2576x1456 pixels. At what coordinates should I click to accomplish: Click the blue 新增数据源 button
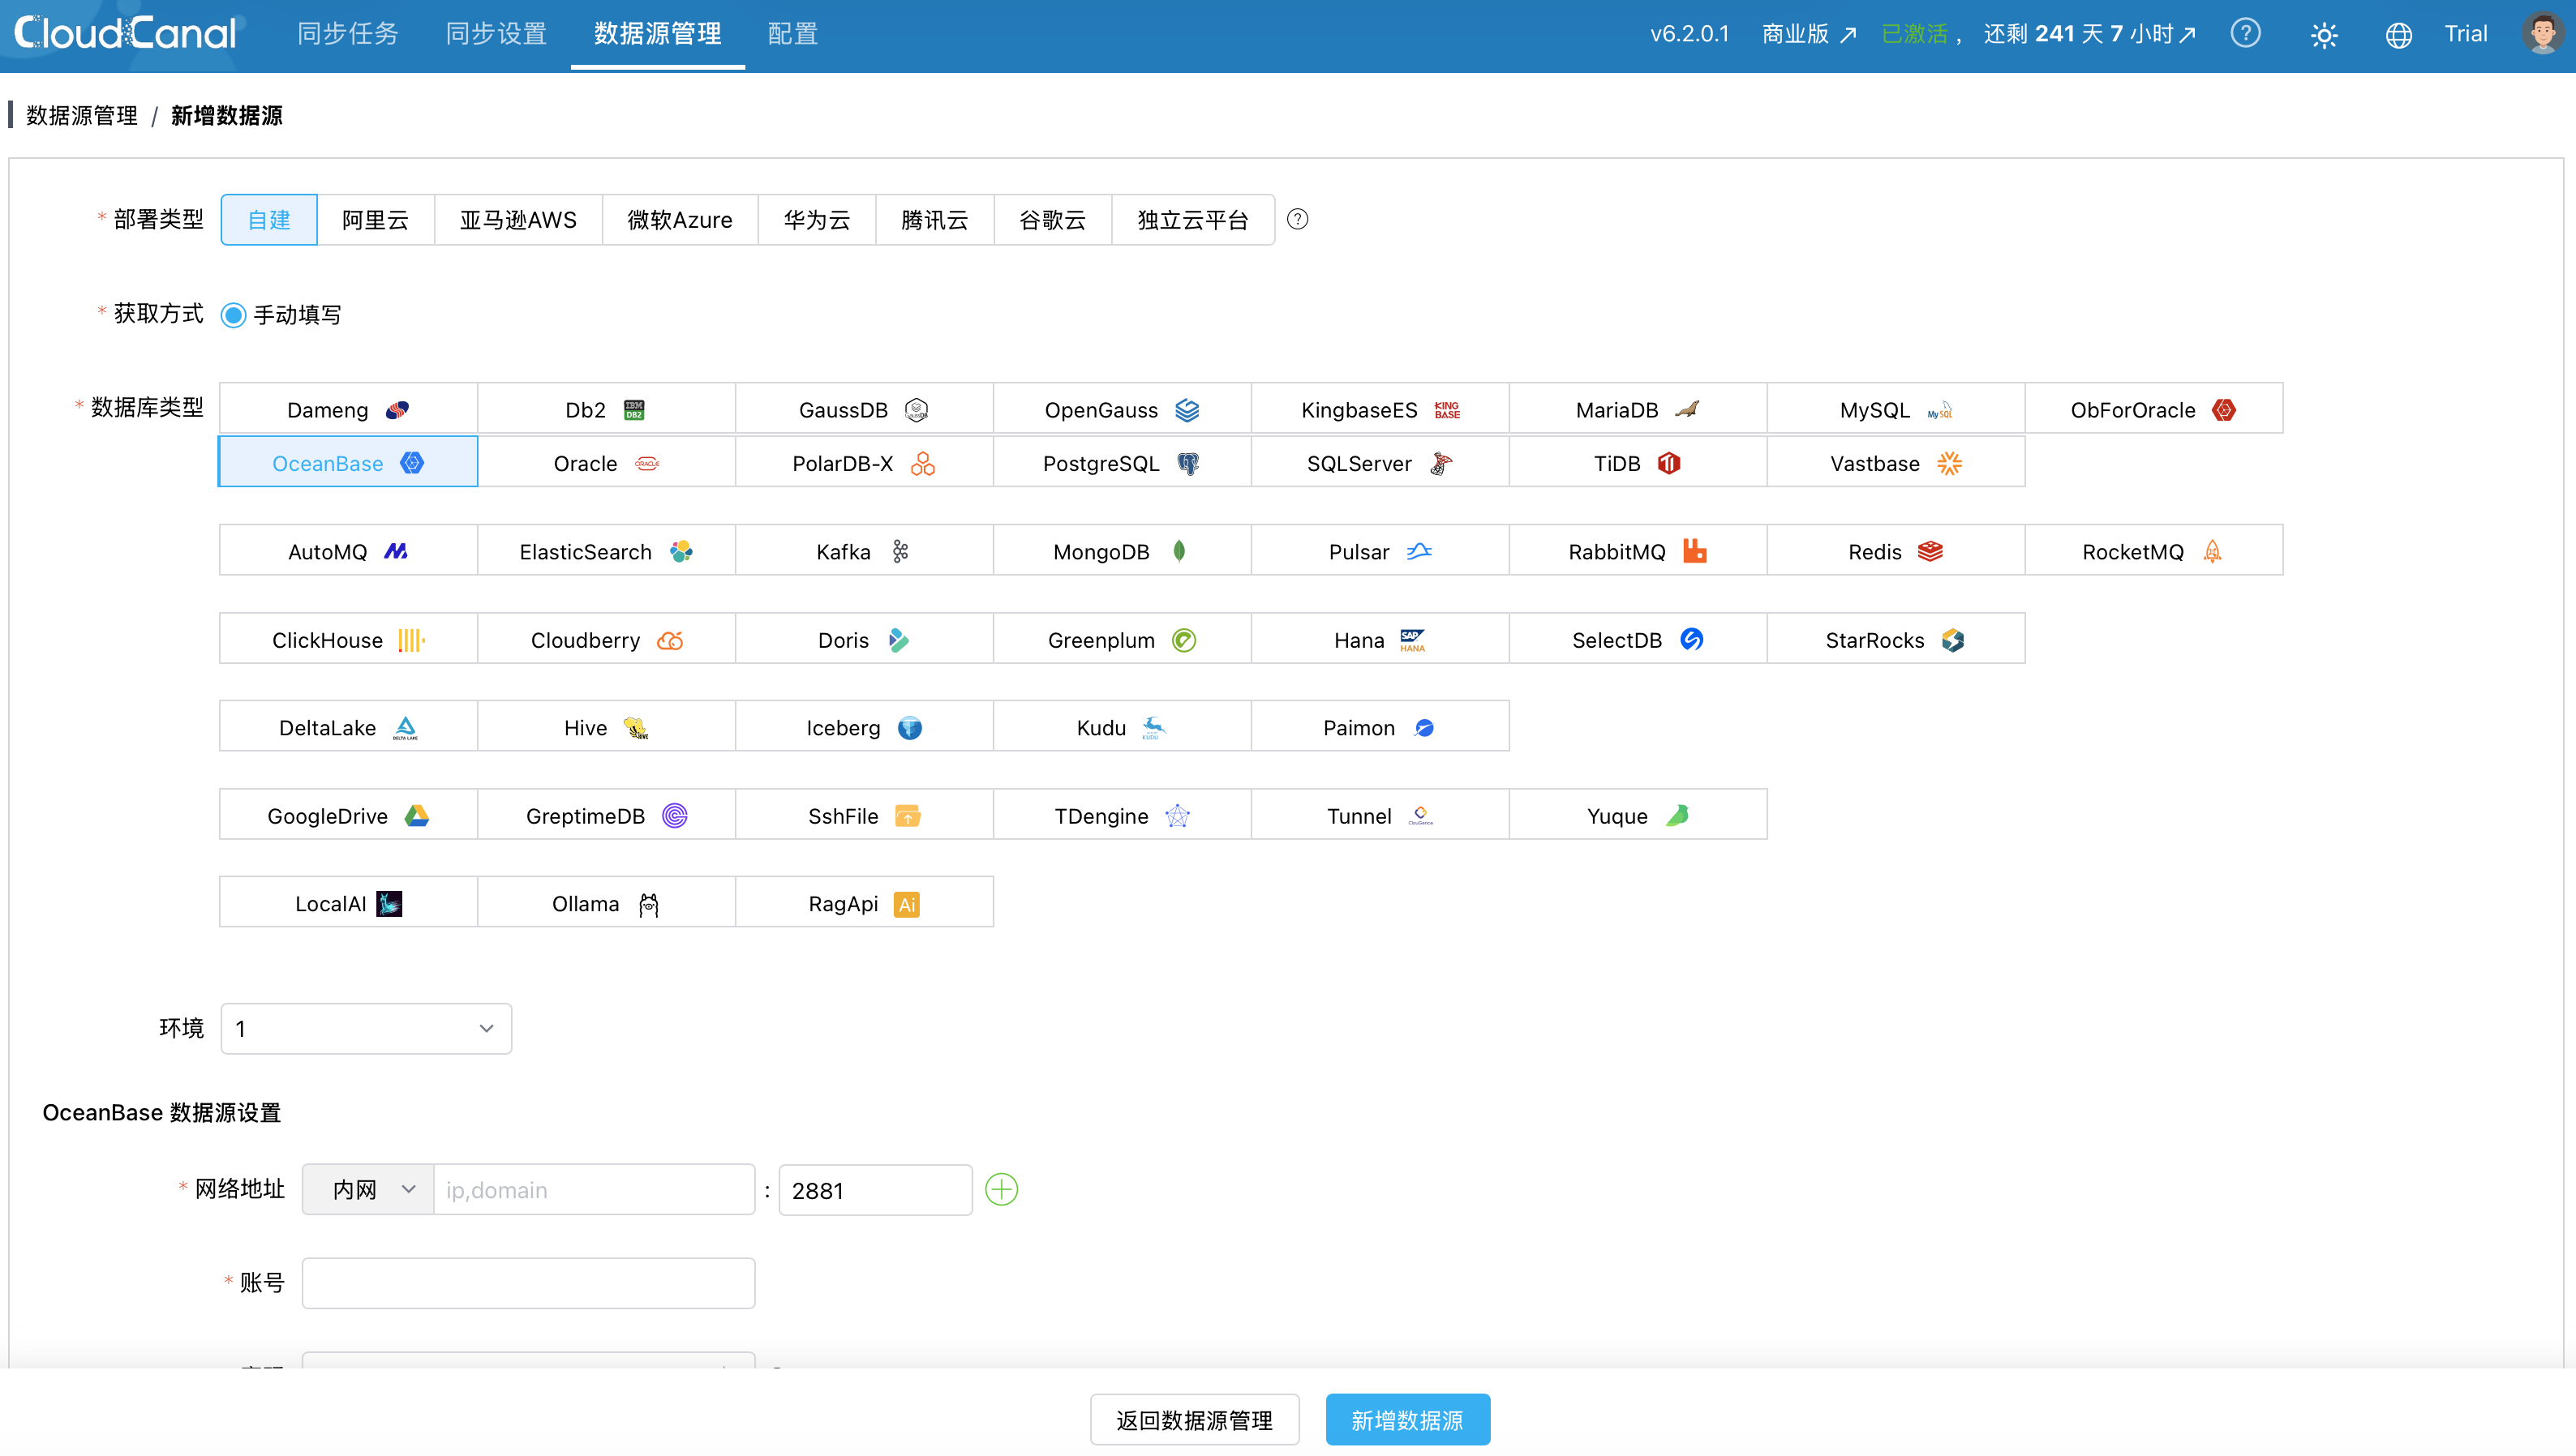pyautogui.click(x=1407, y=1419)
